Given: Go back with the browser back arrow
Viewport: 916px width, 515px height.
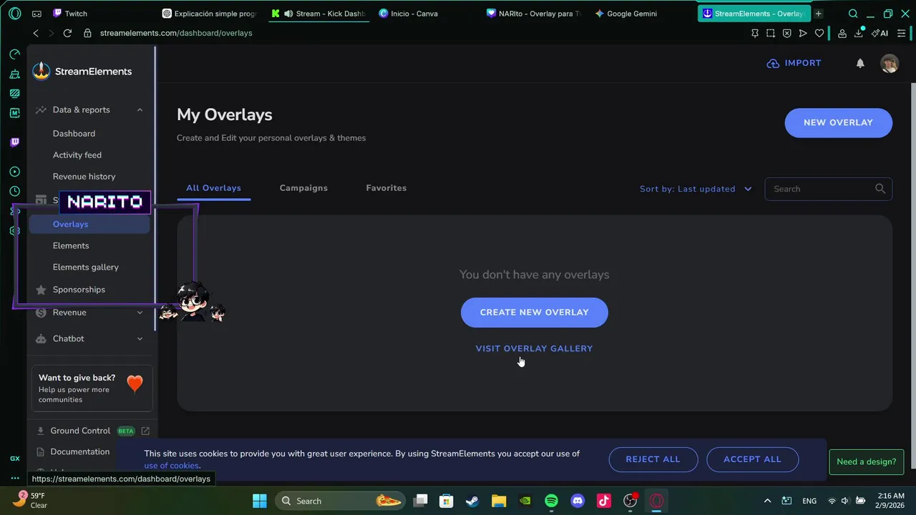Looking at the screenshot, I should click(x=36, y=33).
